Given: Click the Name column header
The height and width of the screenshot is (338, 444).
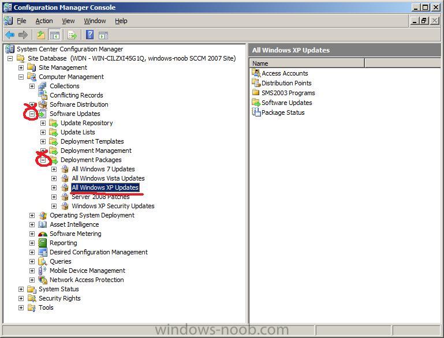Looking at the screenshot, I should (307, 63).
